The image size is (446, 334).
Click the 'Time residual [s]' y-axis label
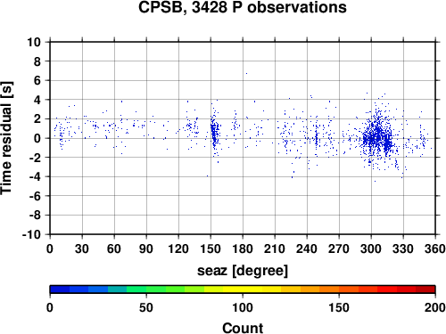[6, 138]
